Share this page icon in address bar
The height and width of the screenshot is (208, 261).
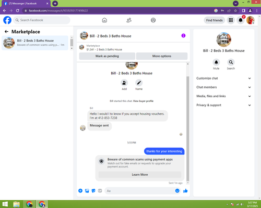[229, 11]
